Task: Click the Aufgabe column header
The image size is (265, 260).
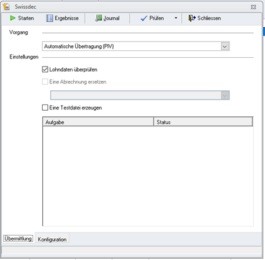Action: point(98,122)
